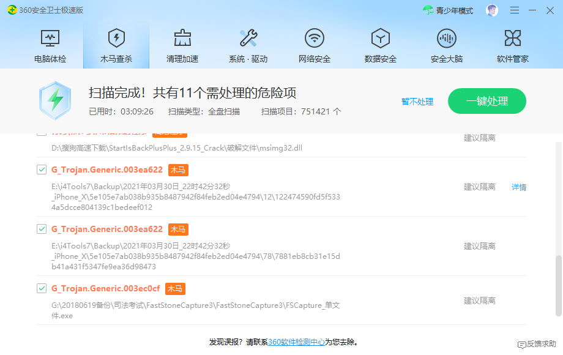The height and width of the screenshot is (355, 563).
Task: Click 数据安全 tab label
Action: pyautogui.click(x=381, y=59)
